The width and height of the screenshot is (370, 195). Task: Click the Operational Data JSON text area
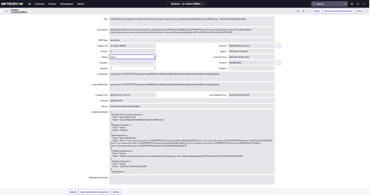click(192, 142)
